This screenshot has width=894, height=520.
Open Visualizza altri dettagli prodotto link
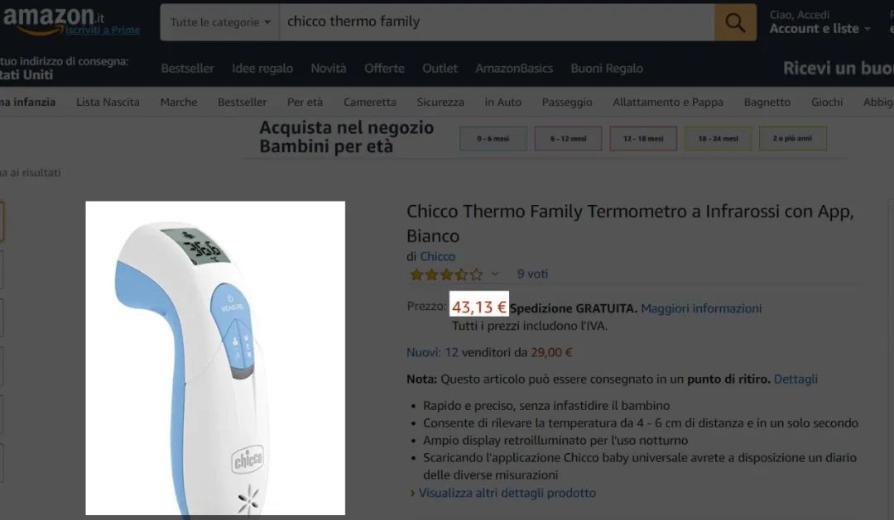click(x=507, y=493)
